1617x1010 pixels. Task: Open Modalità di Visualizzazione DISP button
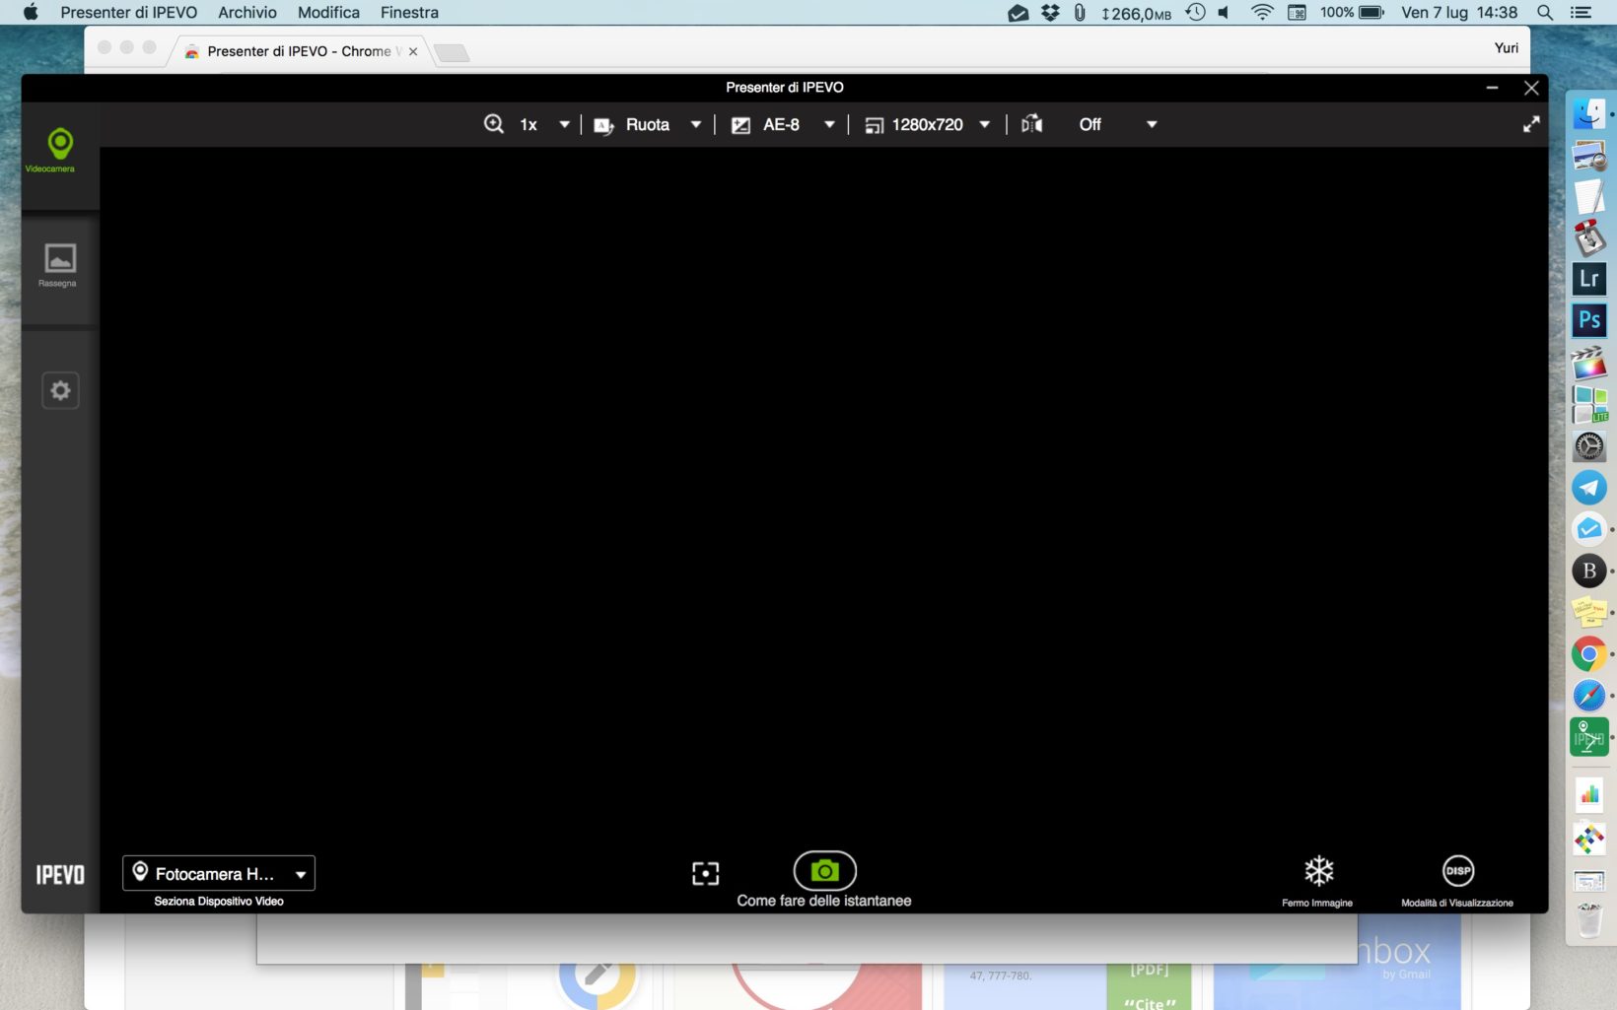point(1458,871)
